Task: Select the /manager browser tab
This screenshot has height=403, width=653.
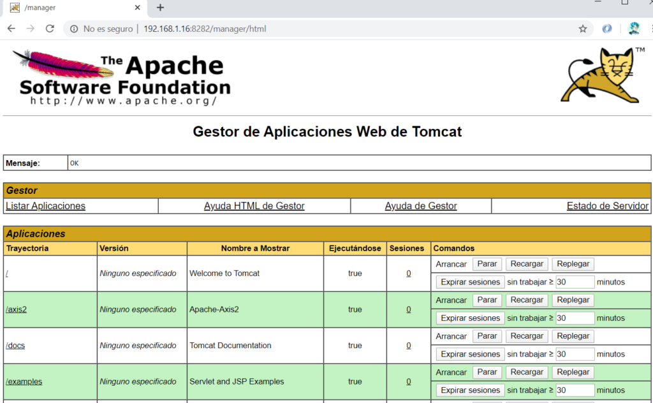Action: tap(75, 8)
